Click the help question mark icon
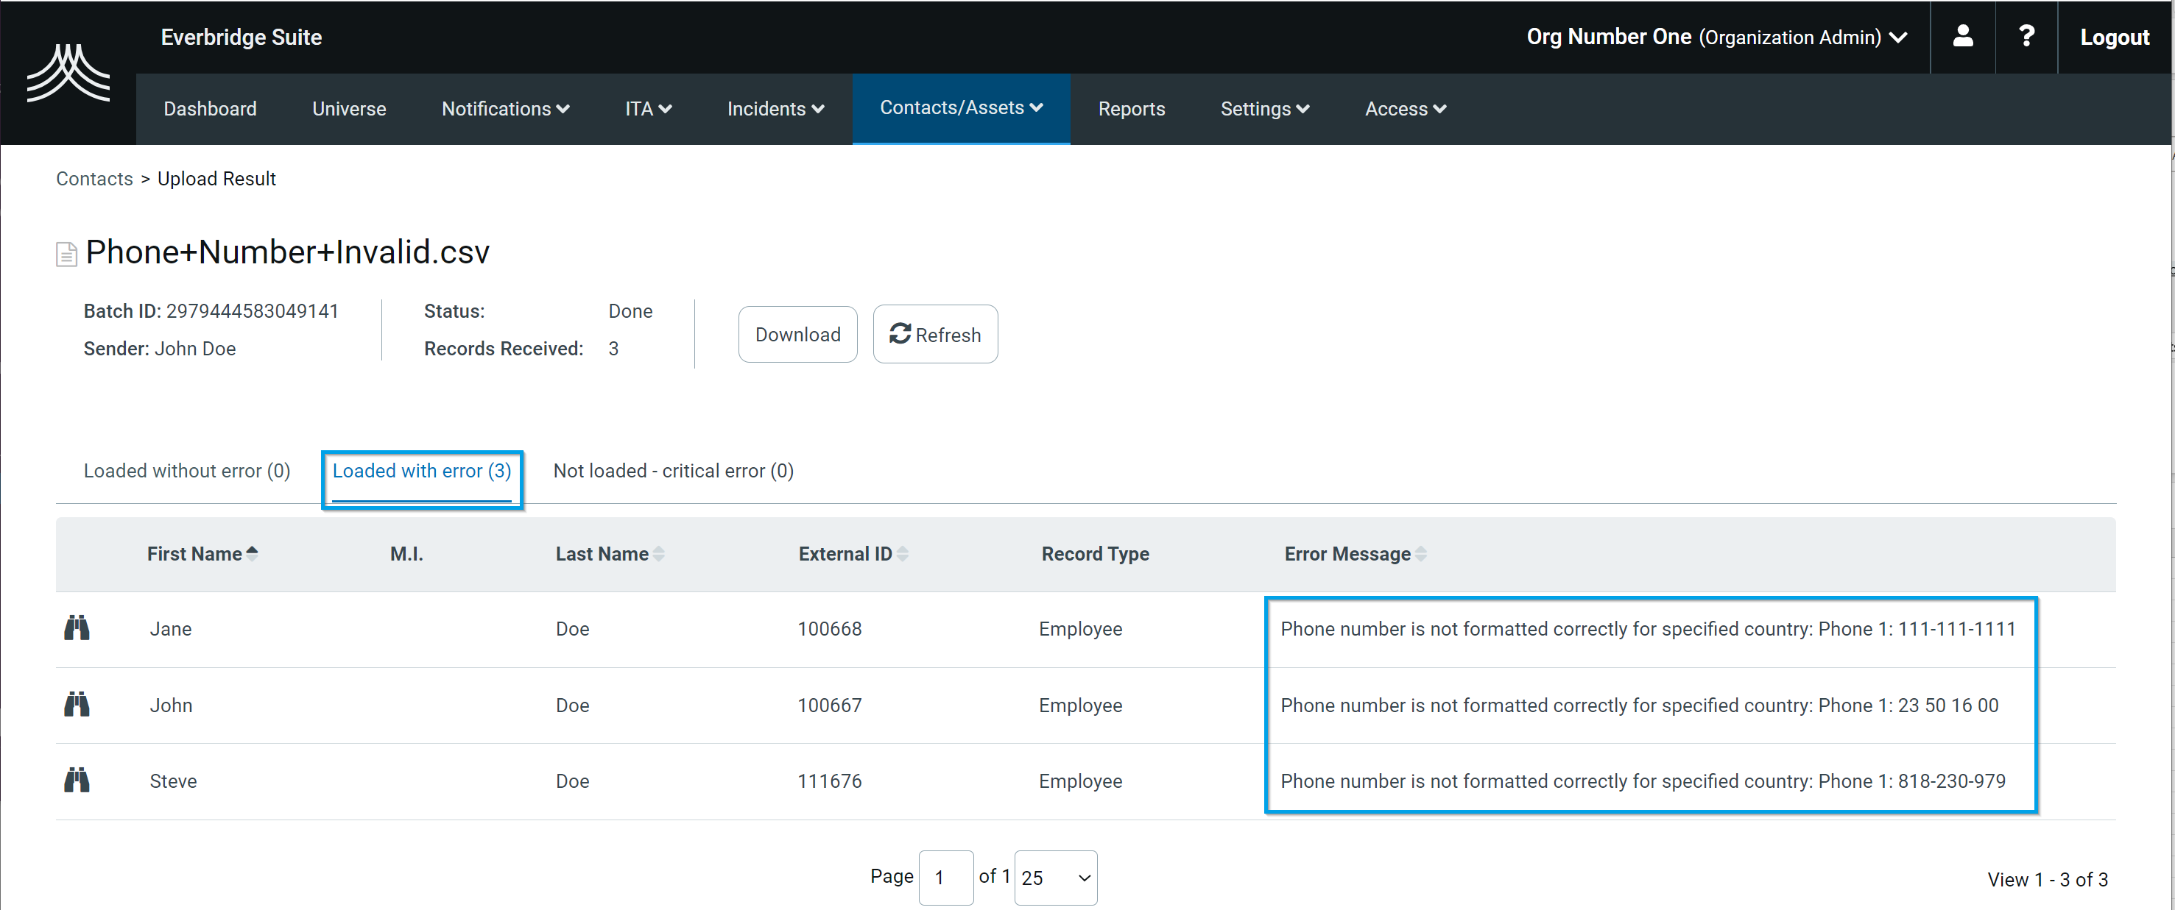This screenshot has width=2175, height=910. (x=2026, y=36)
